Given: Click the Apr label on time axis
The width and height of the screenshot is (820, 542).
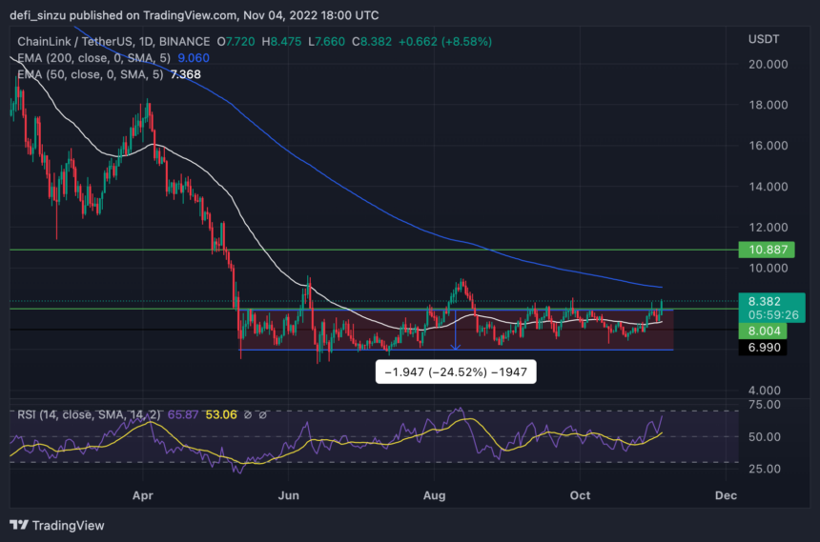Looking at the screenshot, I should [x=143, y=495].
